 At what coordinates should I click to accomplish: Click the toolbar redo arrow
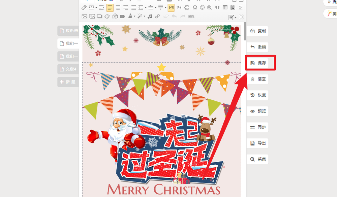pyautogui.click(x=183, y=16)
